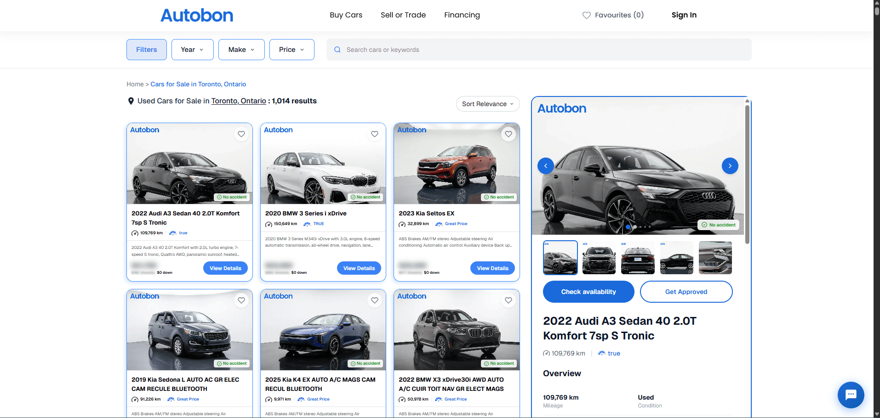Favourite the 2019 Kia Sedona card
Screen dimensions: 880x418
(x=241, y=300)
